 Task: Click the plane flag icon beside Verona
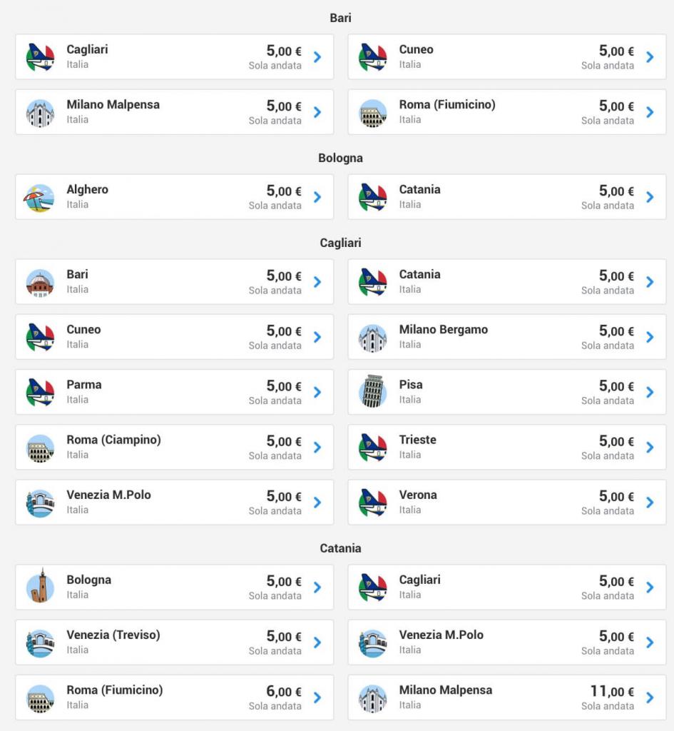pyautogui.click(x=372, y=503)
